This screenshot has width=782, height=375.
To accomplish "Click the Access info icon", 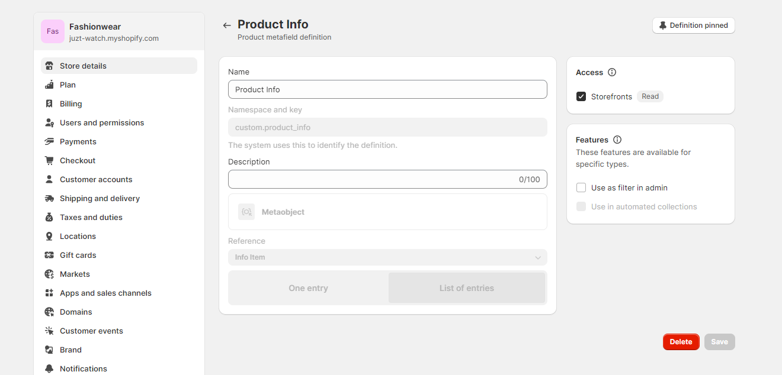I will pyautogui.click(x=612, y=72).
